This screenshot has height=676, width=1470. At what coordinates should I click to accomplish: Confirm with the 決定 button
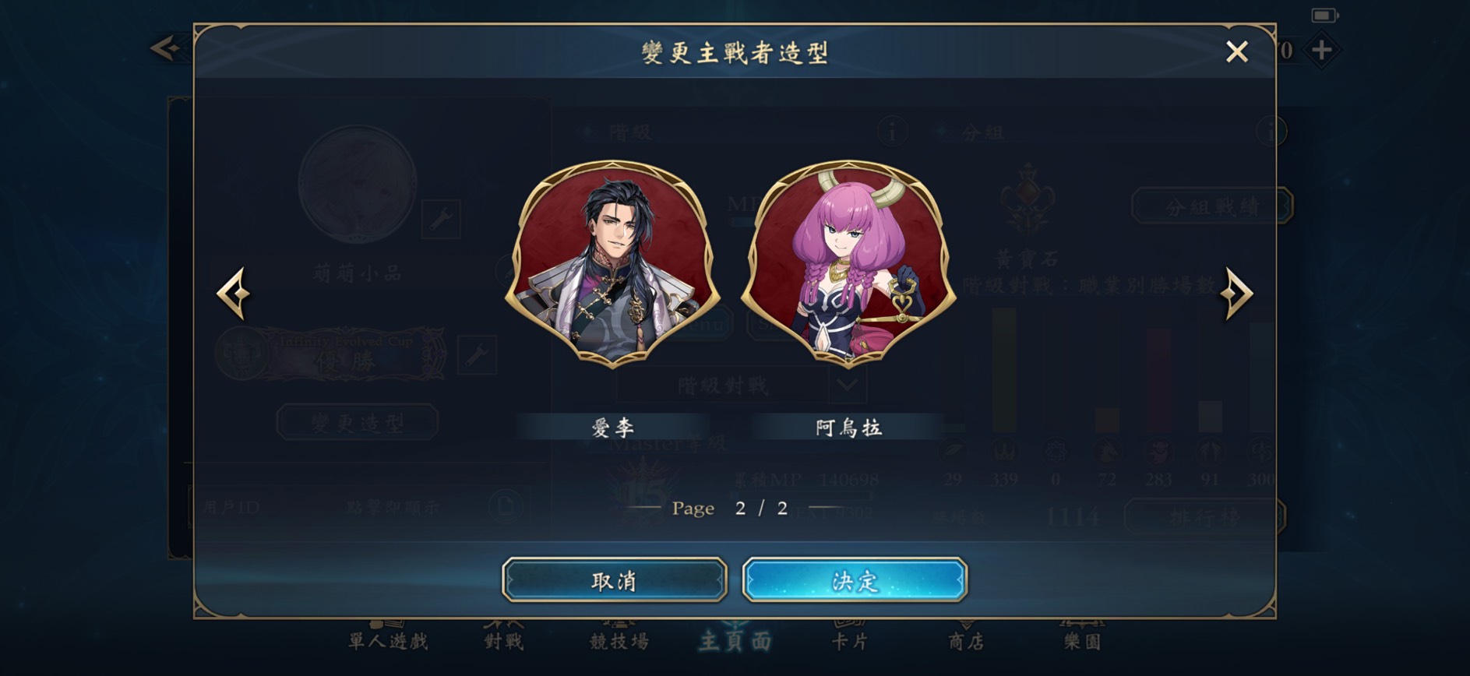(855, 580)
